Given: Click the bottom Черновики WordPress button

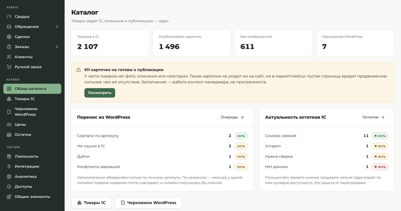Looking at the screenshot, I should 148,203.
